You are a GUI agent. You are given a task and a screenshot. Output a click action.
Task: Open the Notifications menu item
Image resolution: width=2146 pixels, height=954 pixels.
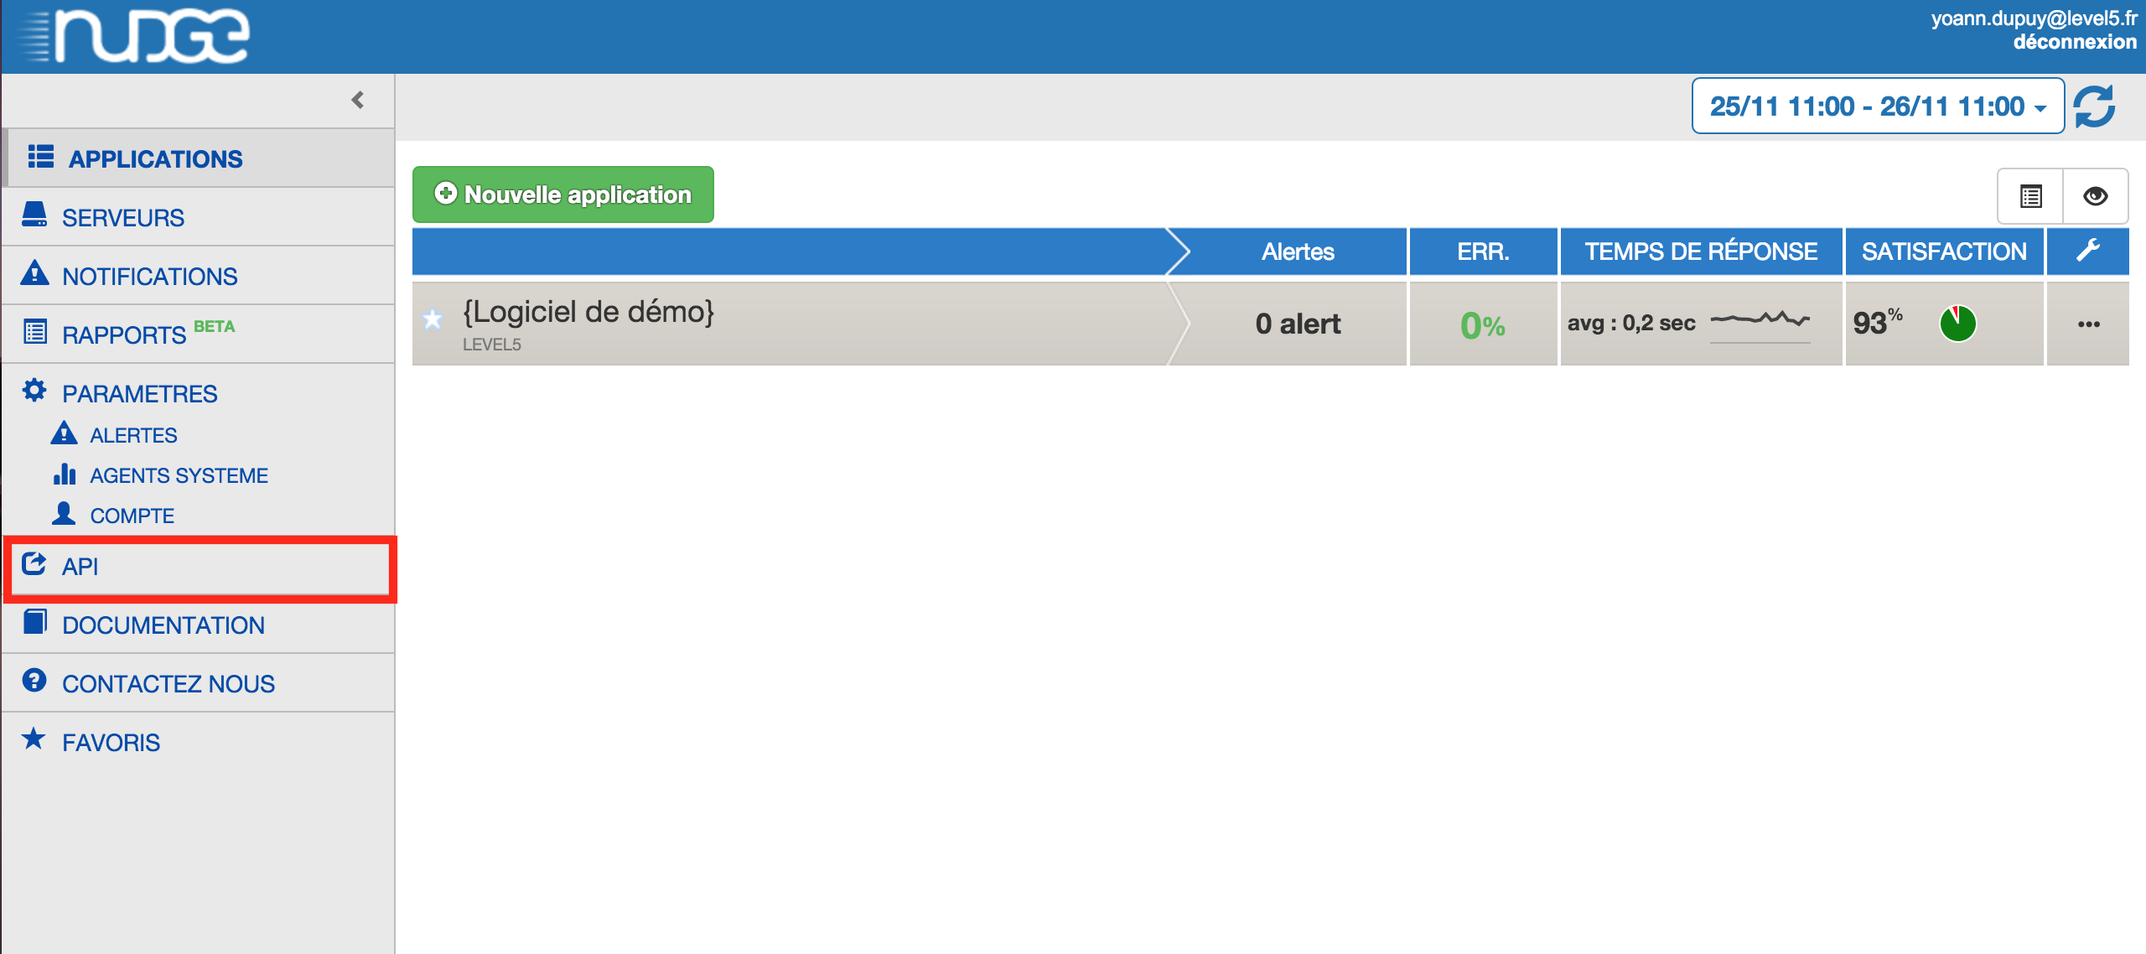(x=149, y=277)
